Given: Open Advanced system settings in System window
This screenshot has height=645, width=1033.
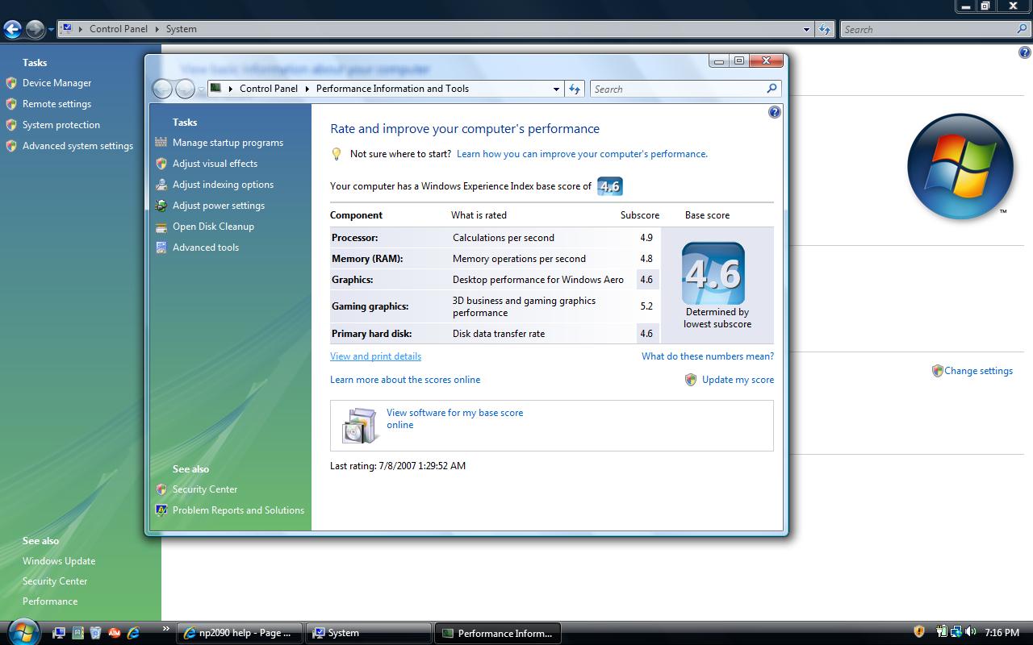Looking at the screenshot, I should [77, 146].
